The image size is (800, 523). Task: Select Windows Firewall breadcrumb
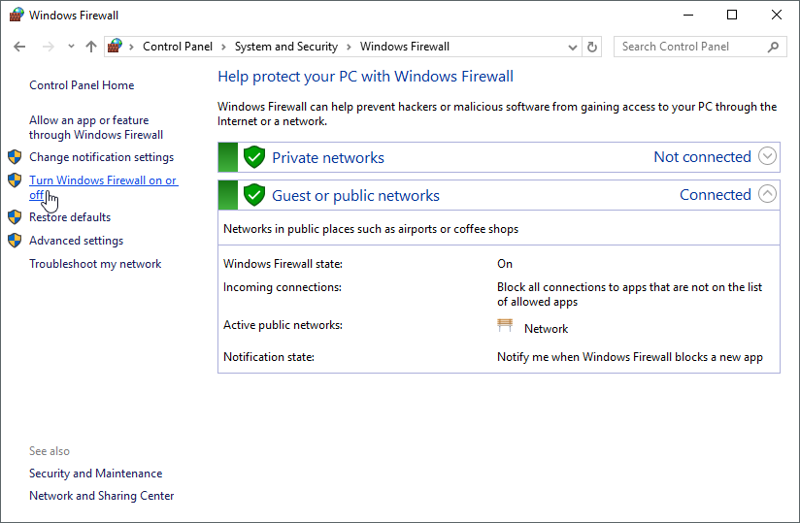pyautogui.click(x=405, y=47)
